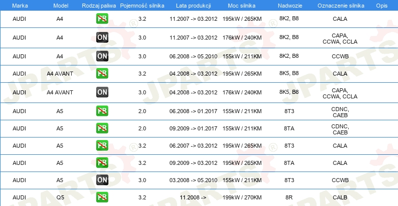This screenshot has width=398, height=206.
Task: Select the Q5 model cell
Action: click(x=60, y=197)
